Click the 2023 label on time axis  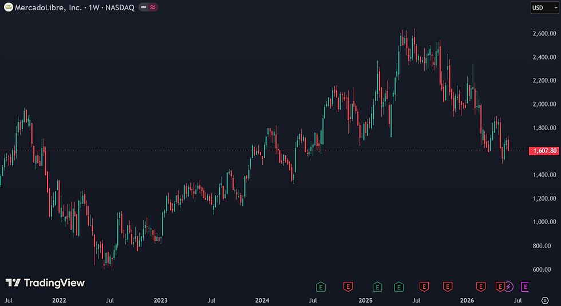(x=160, y=300)
